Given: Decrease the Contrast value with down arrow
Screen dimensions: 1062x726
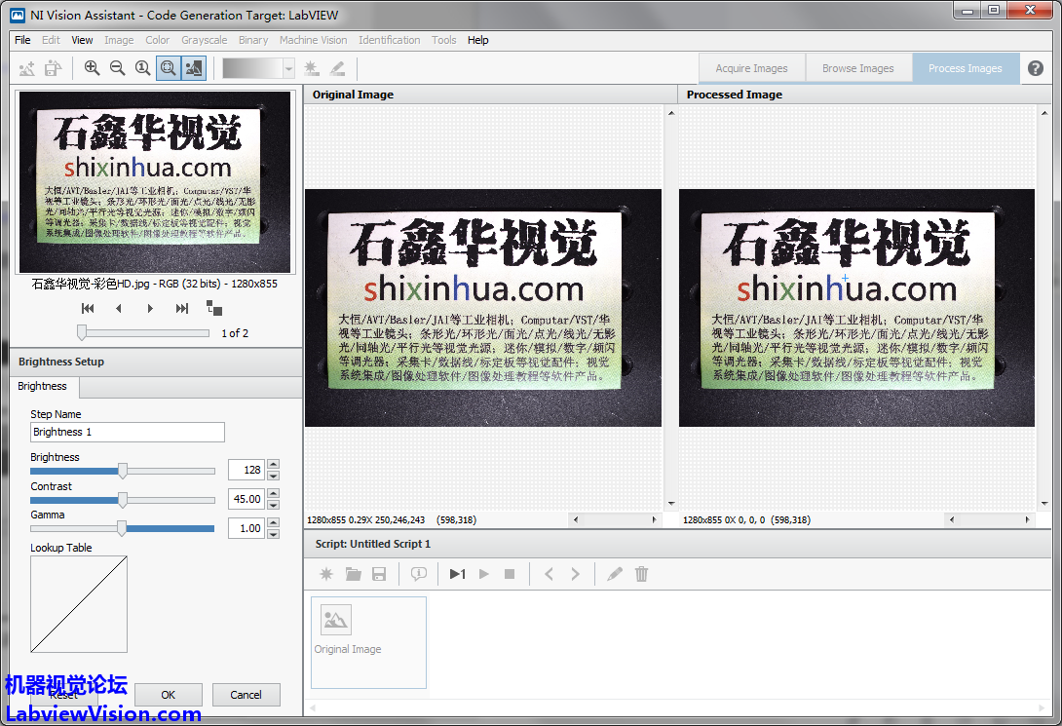Looking at the screenshot, I should point(273,505).
